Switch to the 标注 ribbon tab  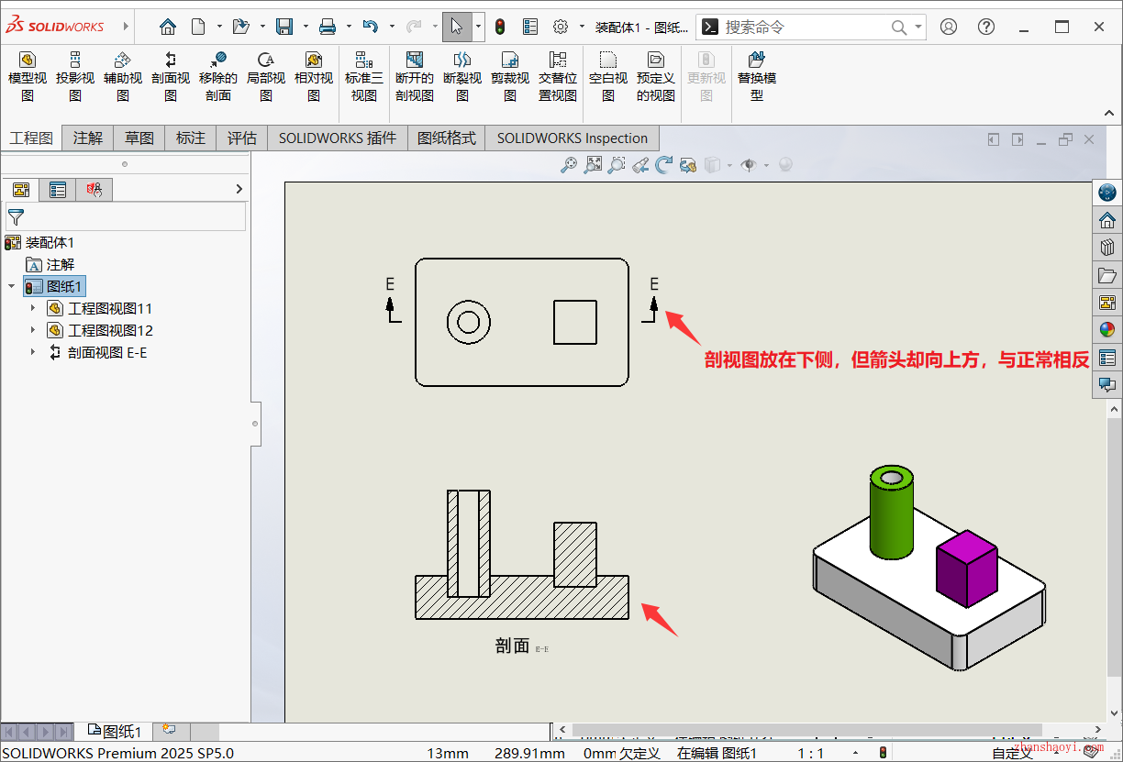point(191,138)
